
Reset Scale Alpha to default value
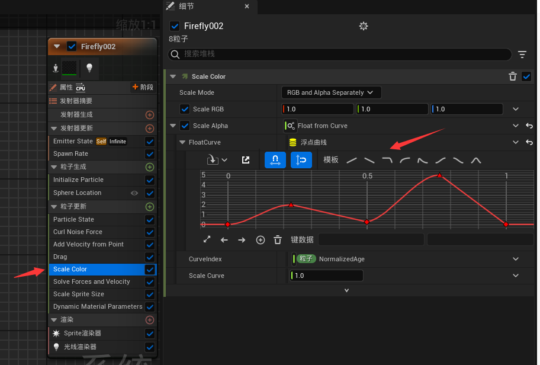(529, 126)
